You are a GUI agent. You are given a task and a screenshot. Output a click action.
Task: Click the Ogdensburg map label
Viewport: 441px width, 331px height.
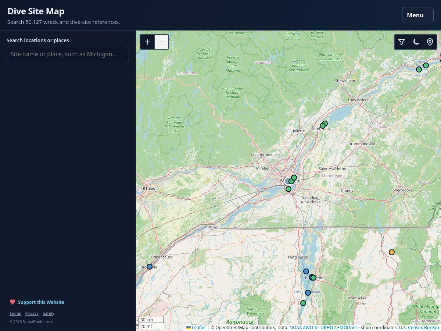(x=162, y=257)
